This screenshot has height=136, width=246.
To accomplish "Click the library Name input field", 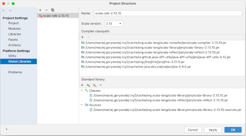I will (168, 13).
